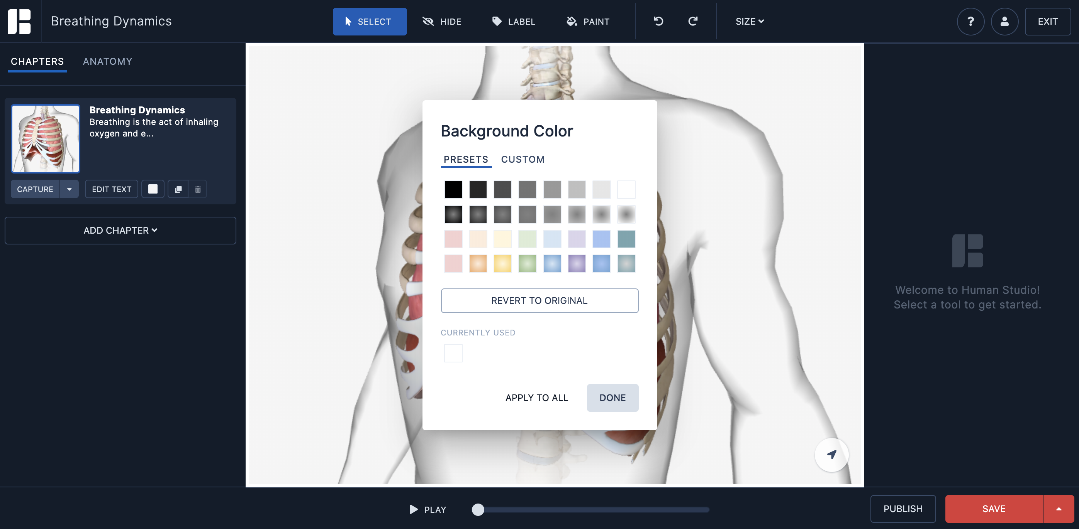Click DONE to close color dialog

tap(612, 397)
